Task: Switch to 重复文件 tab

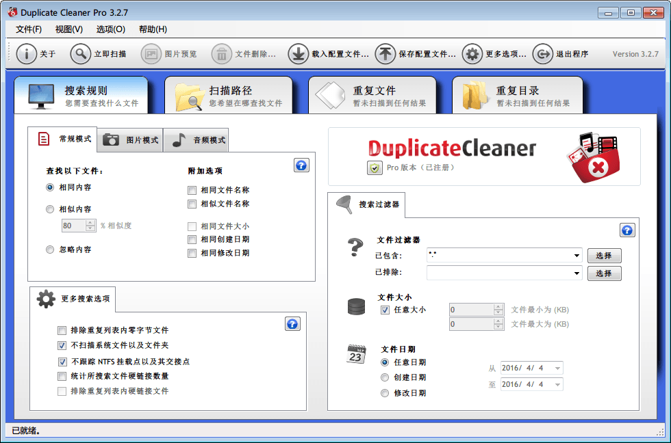Action: 372,95
